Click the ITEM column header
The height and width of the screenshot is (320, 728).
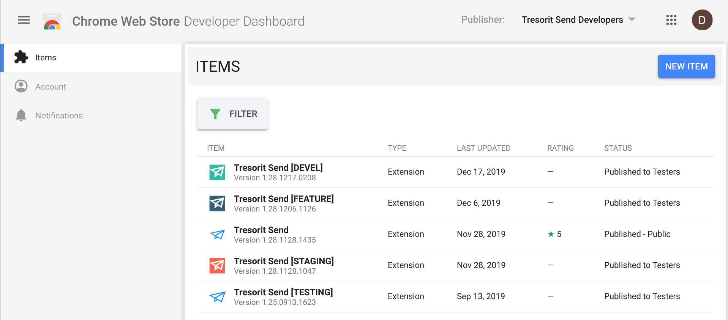pos(216,148)
